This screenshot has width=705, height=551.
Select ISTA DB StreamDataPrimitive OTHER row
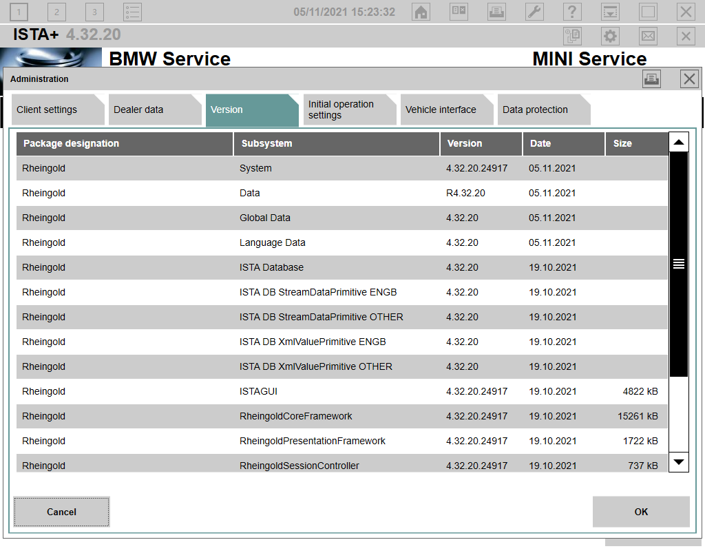click(x=342, y=317)
